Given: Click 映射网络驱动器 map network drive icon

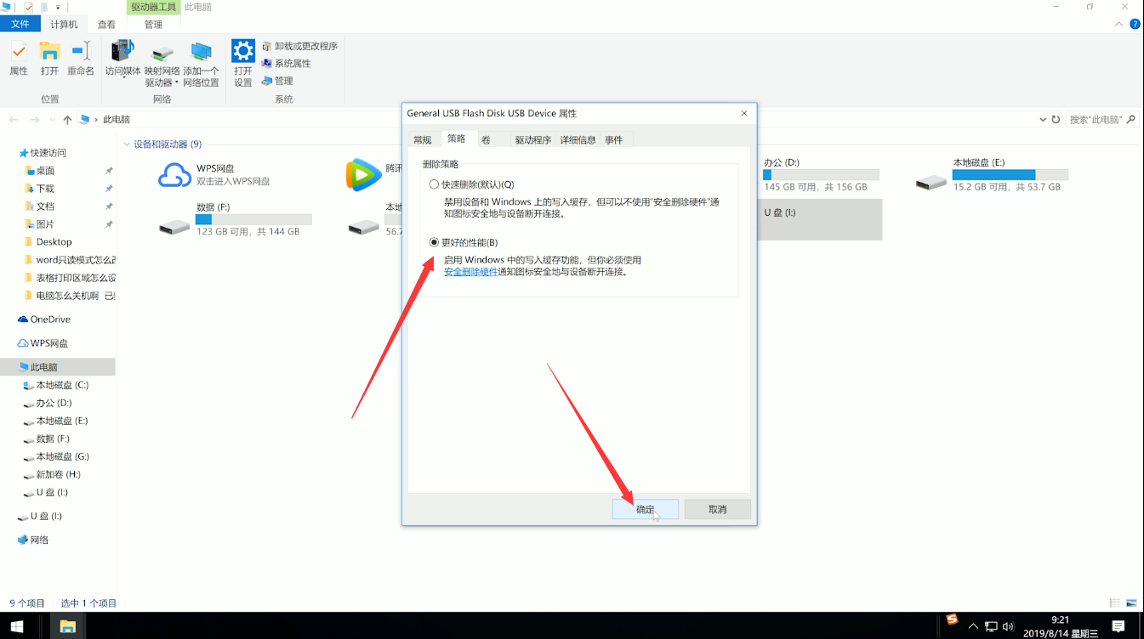Looking at the screenshot, I should pos(162,53).
